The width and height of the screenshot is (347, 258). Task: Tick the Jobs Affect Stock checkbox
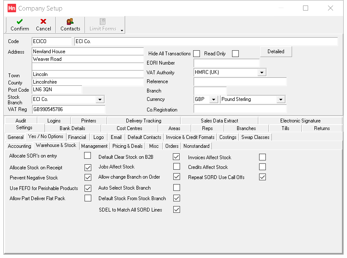[177, 166]
